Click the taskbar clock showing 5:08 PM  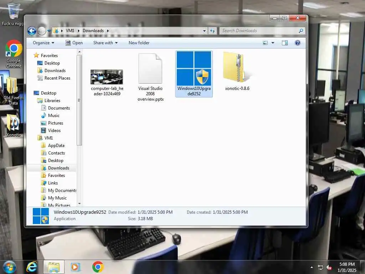tap(347, 267)
